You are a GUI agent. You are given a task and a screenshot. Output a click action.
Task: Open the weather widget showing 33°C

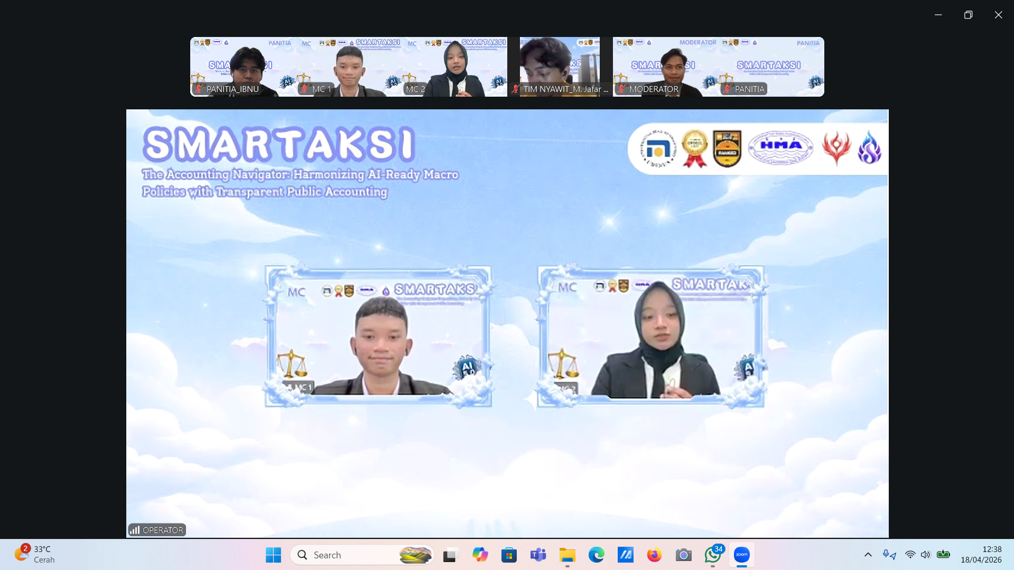click(x=35, y=555)
